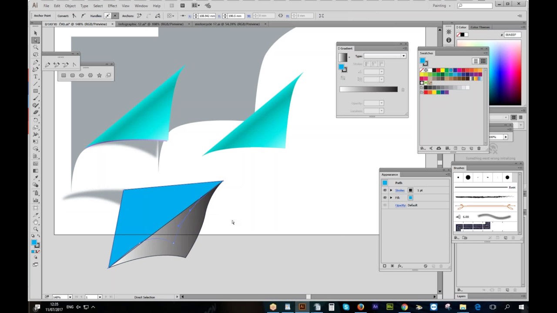Viewport: 557px width, 313px height.
Task: Choose the Hand tool in the toolbar
Action: coord(36,222)
